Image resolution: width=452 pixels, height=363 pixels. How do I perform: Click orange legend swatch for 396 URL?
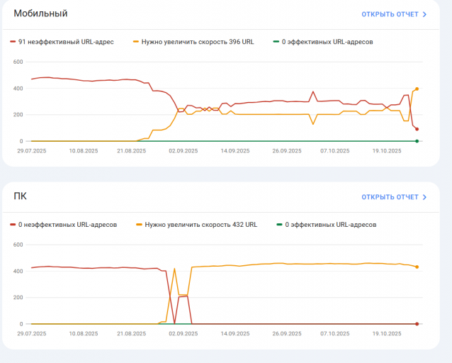(136, 42)
